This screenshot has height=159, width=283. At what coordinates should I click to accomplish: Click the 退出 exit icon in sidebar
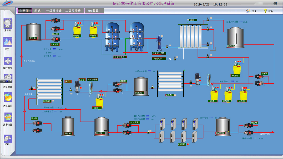pos(8,138)
